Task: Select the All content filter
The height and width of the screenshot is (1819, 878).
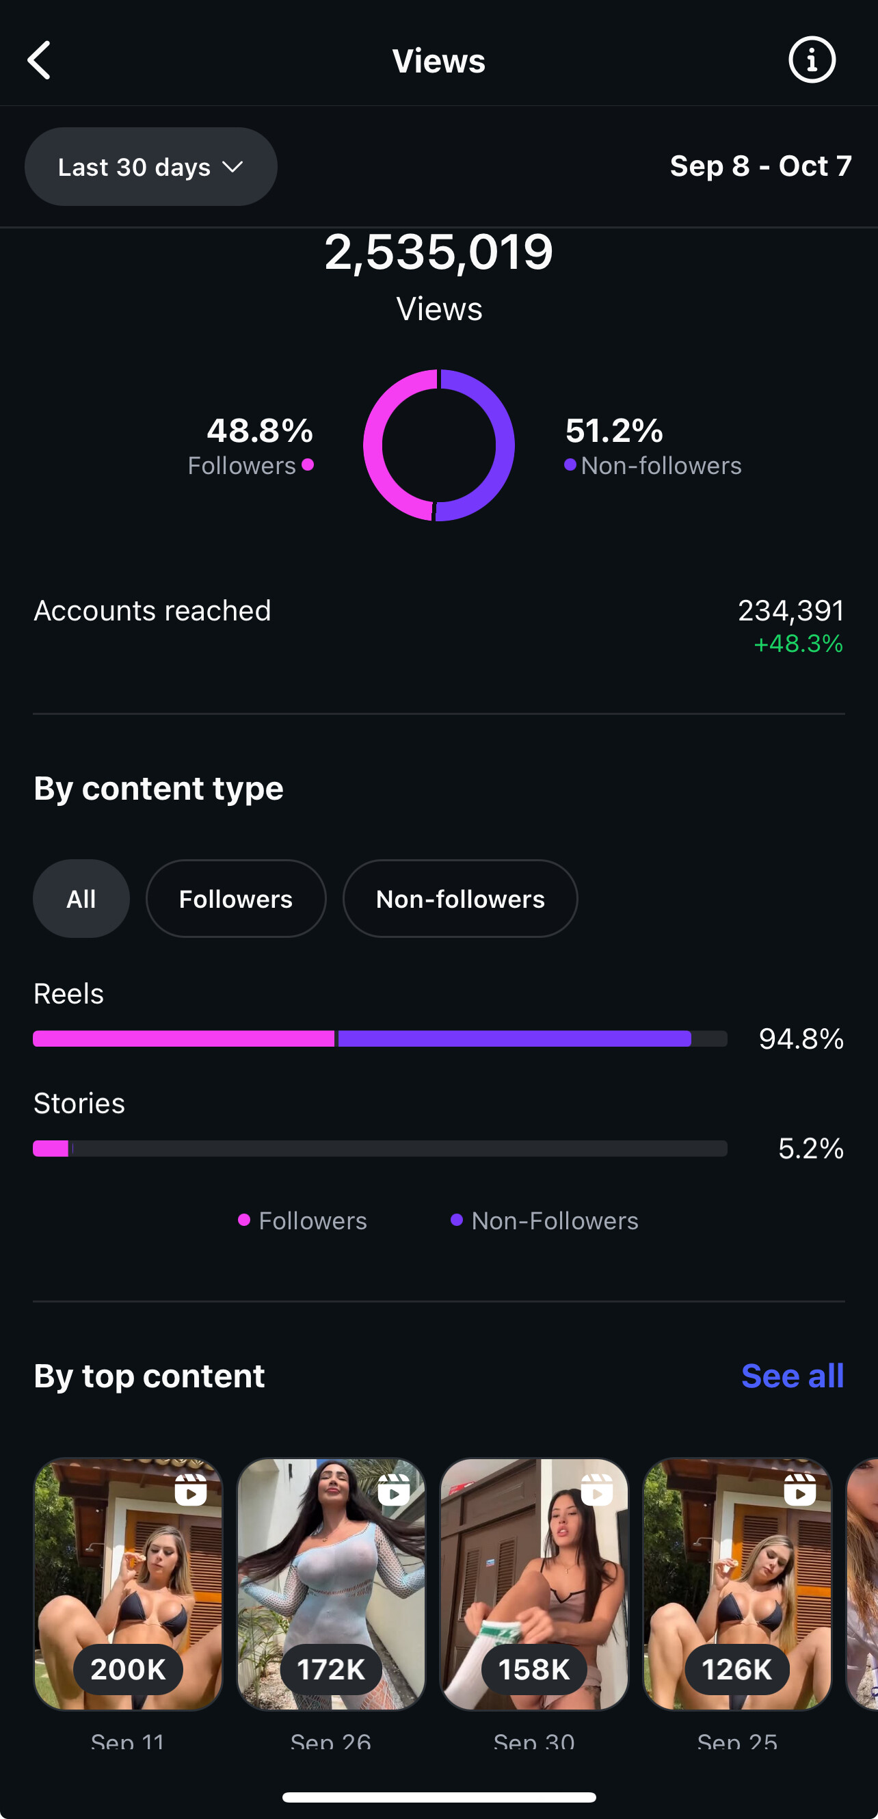Action: point(81,899)
